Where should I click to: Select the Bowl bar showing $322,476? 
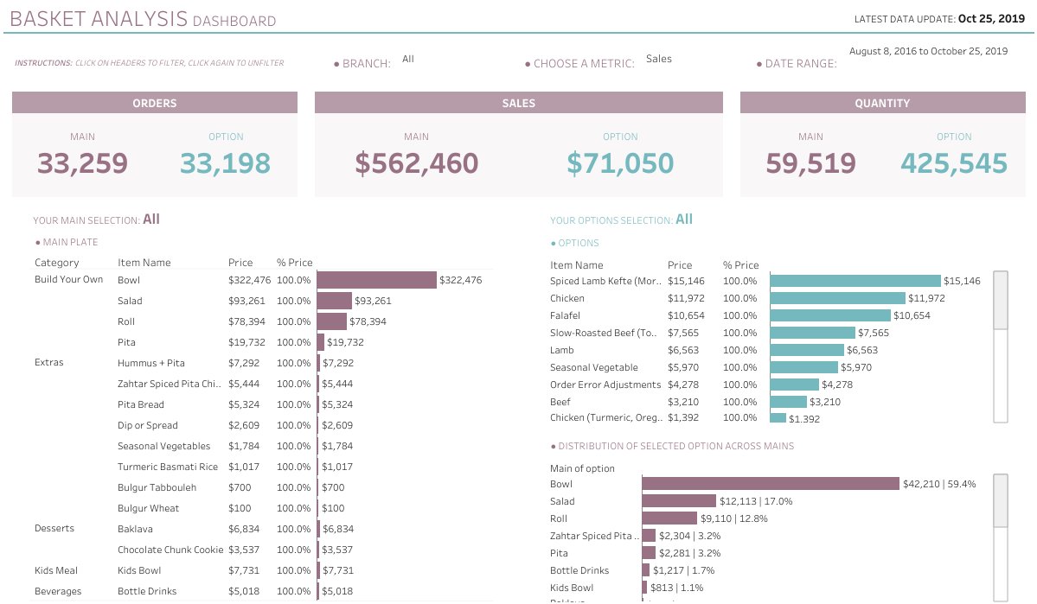click(x=376, y=280)
